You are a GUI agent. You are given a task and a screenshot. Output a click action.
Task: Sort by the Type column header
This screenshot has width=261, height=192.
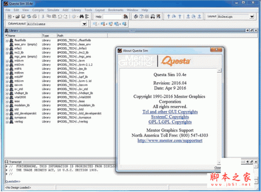(49, 36)
